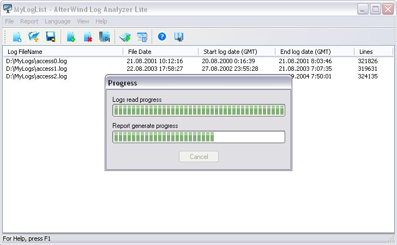This screenshot has width=397, height=245.
Task: Maximize the Log Analyzer window
Action: 375,9
